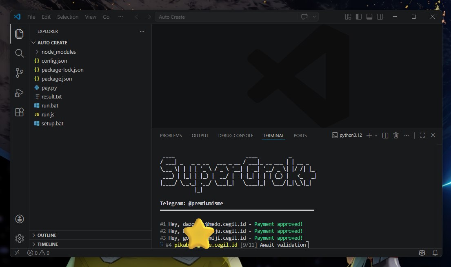Viewport: 451px width, 267px height.
Task: Close the terminal panel
Action: (x=433, y=136)
